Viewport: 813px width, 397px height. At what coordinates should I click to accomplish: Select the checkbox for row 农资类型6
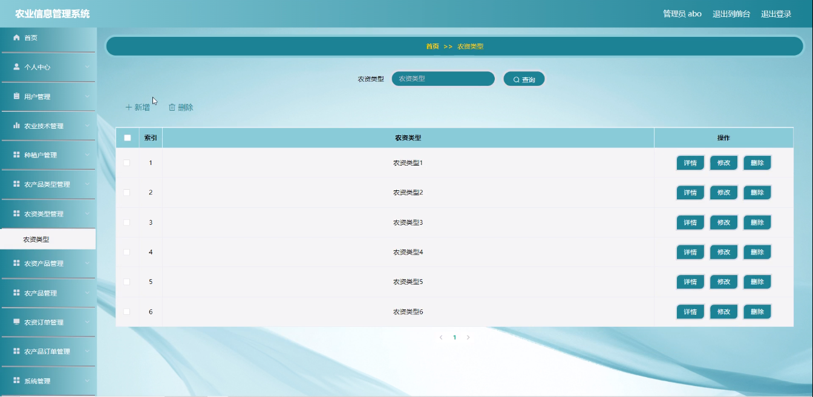(x=127, y=312)
